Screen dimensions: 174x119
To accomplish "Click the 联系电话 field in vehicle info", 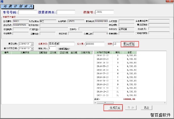I will tap(101, 21).
